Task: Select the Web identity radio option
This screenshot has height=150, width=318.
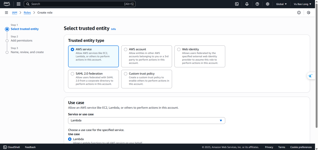Action: coord(179,49)
